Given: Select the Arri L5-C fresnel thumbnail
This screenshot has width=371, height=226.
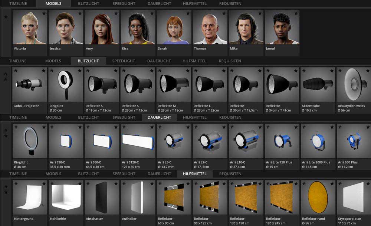Looking at the screenshot, I should click(174, 141).
